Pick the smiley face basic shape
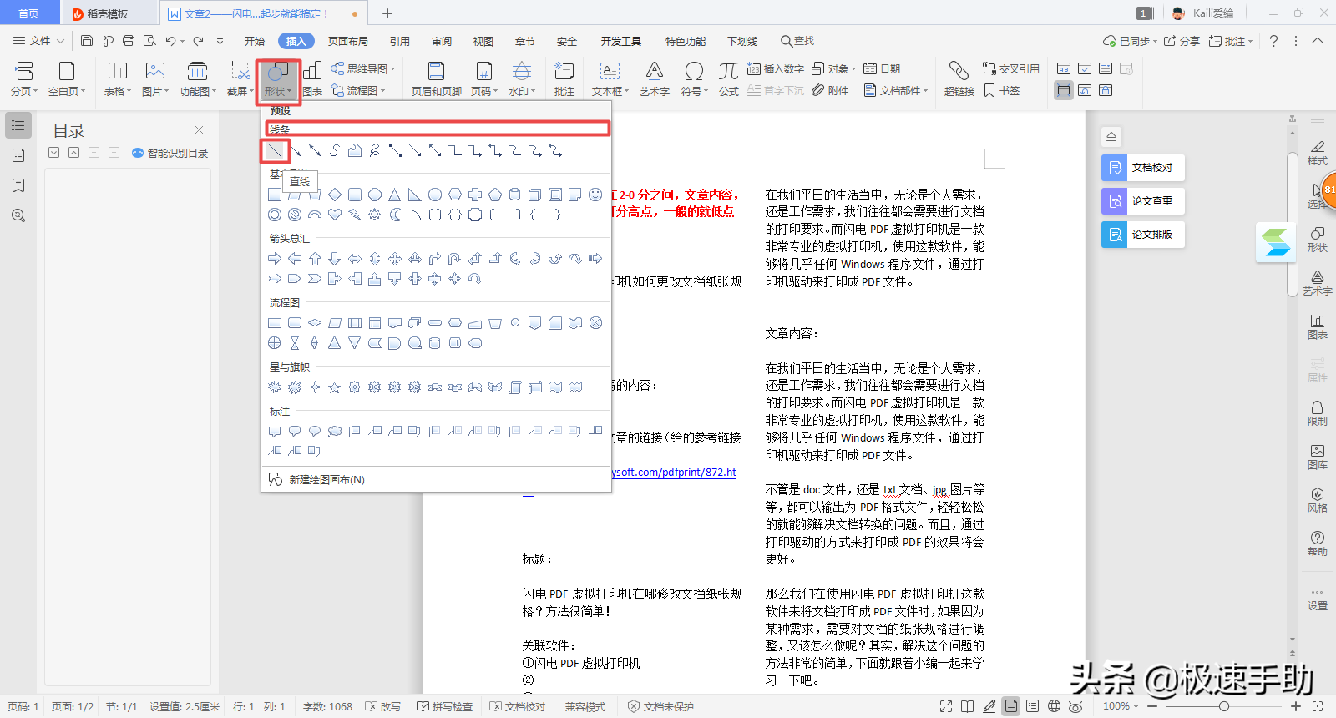The image size is (1336, 718). click(595, 195)
